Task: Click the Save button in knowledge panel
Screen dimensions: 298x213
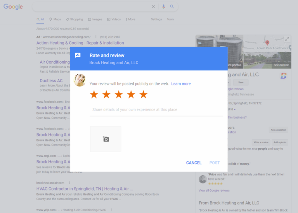Action: click(x=241, y=83)
